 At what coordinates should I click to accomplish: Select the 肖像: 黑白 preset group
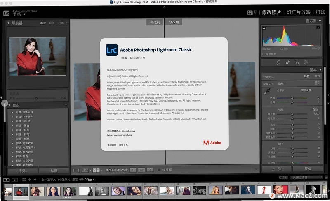coord(23,125)
